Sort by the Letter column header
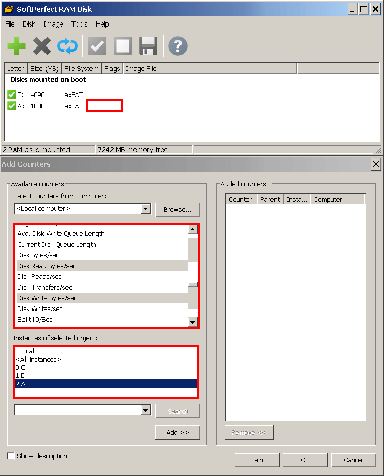The width and height of the screenshot is (384, 476). [15, 68]
